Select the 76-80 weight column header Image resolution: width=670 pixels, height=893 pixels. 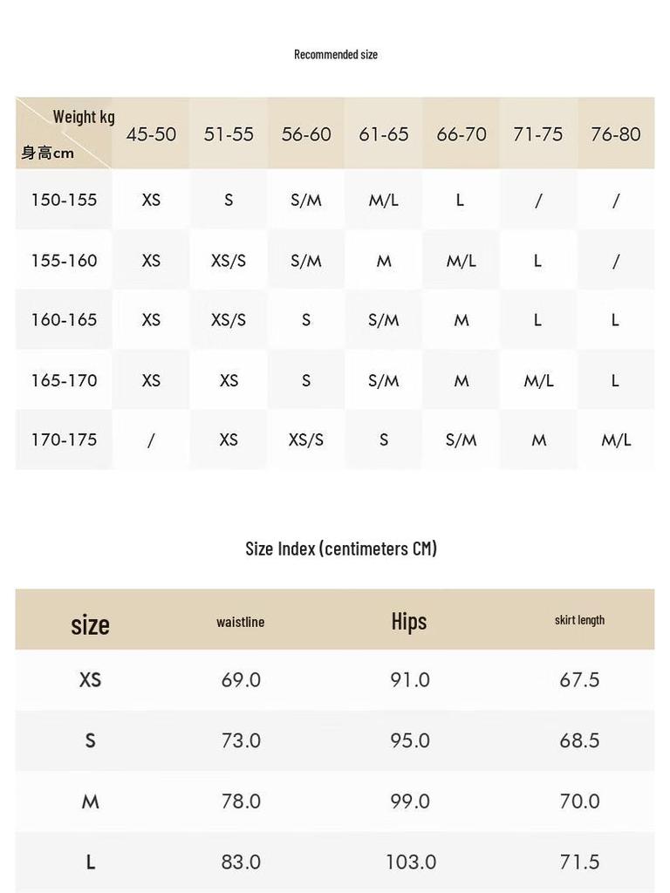[x=615, y=134]
